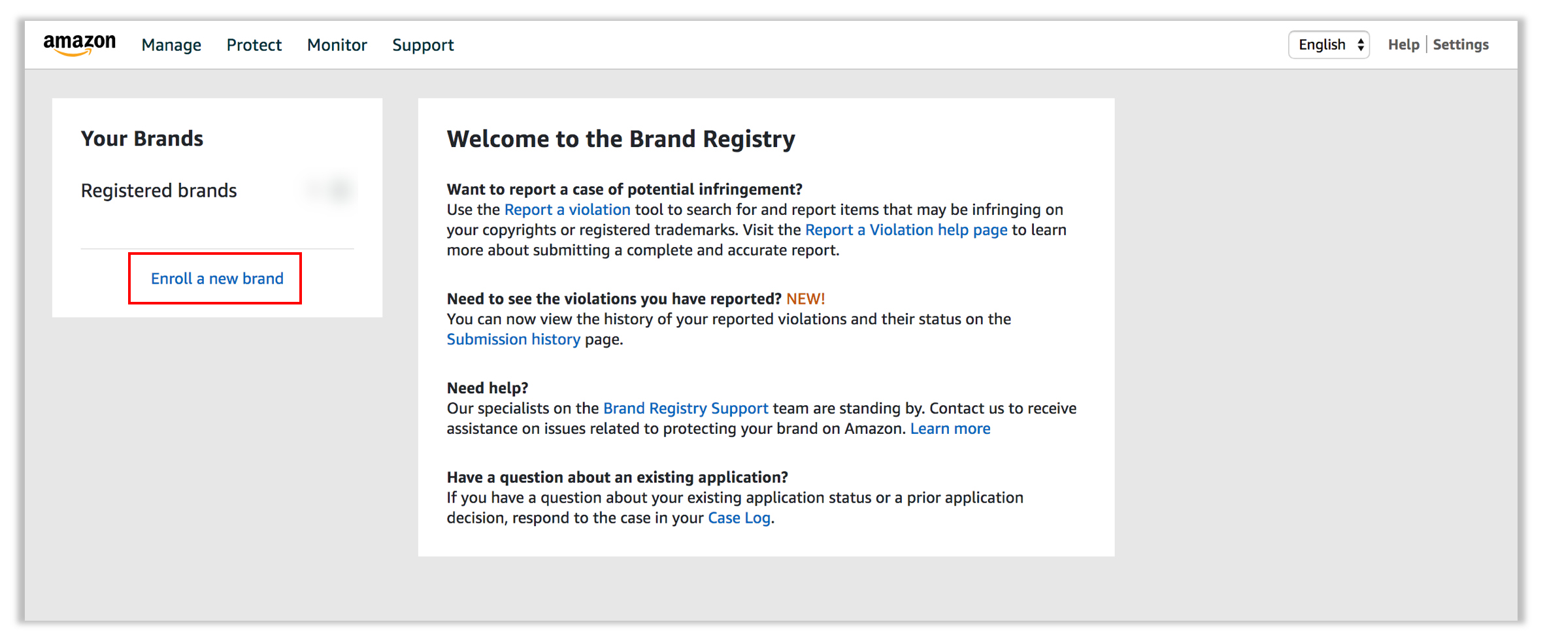Open the Manage menu
The height and width of the screenshot is (639, 1545).
tap(171, 45)
